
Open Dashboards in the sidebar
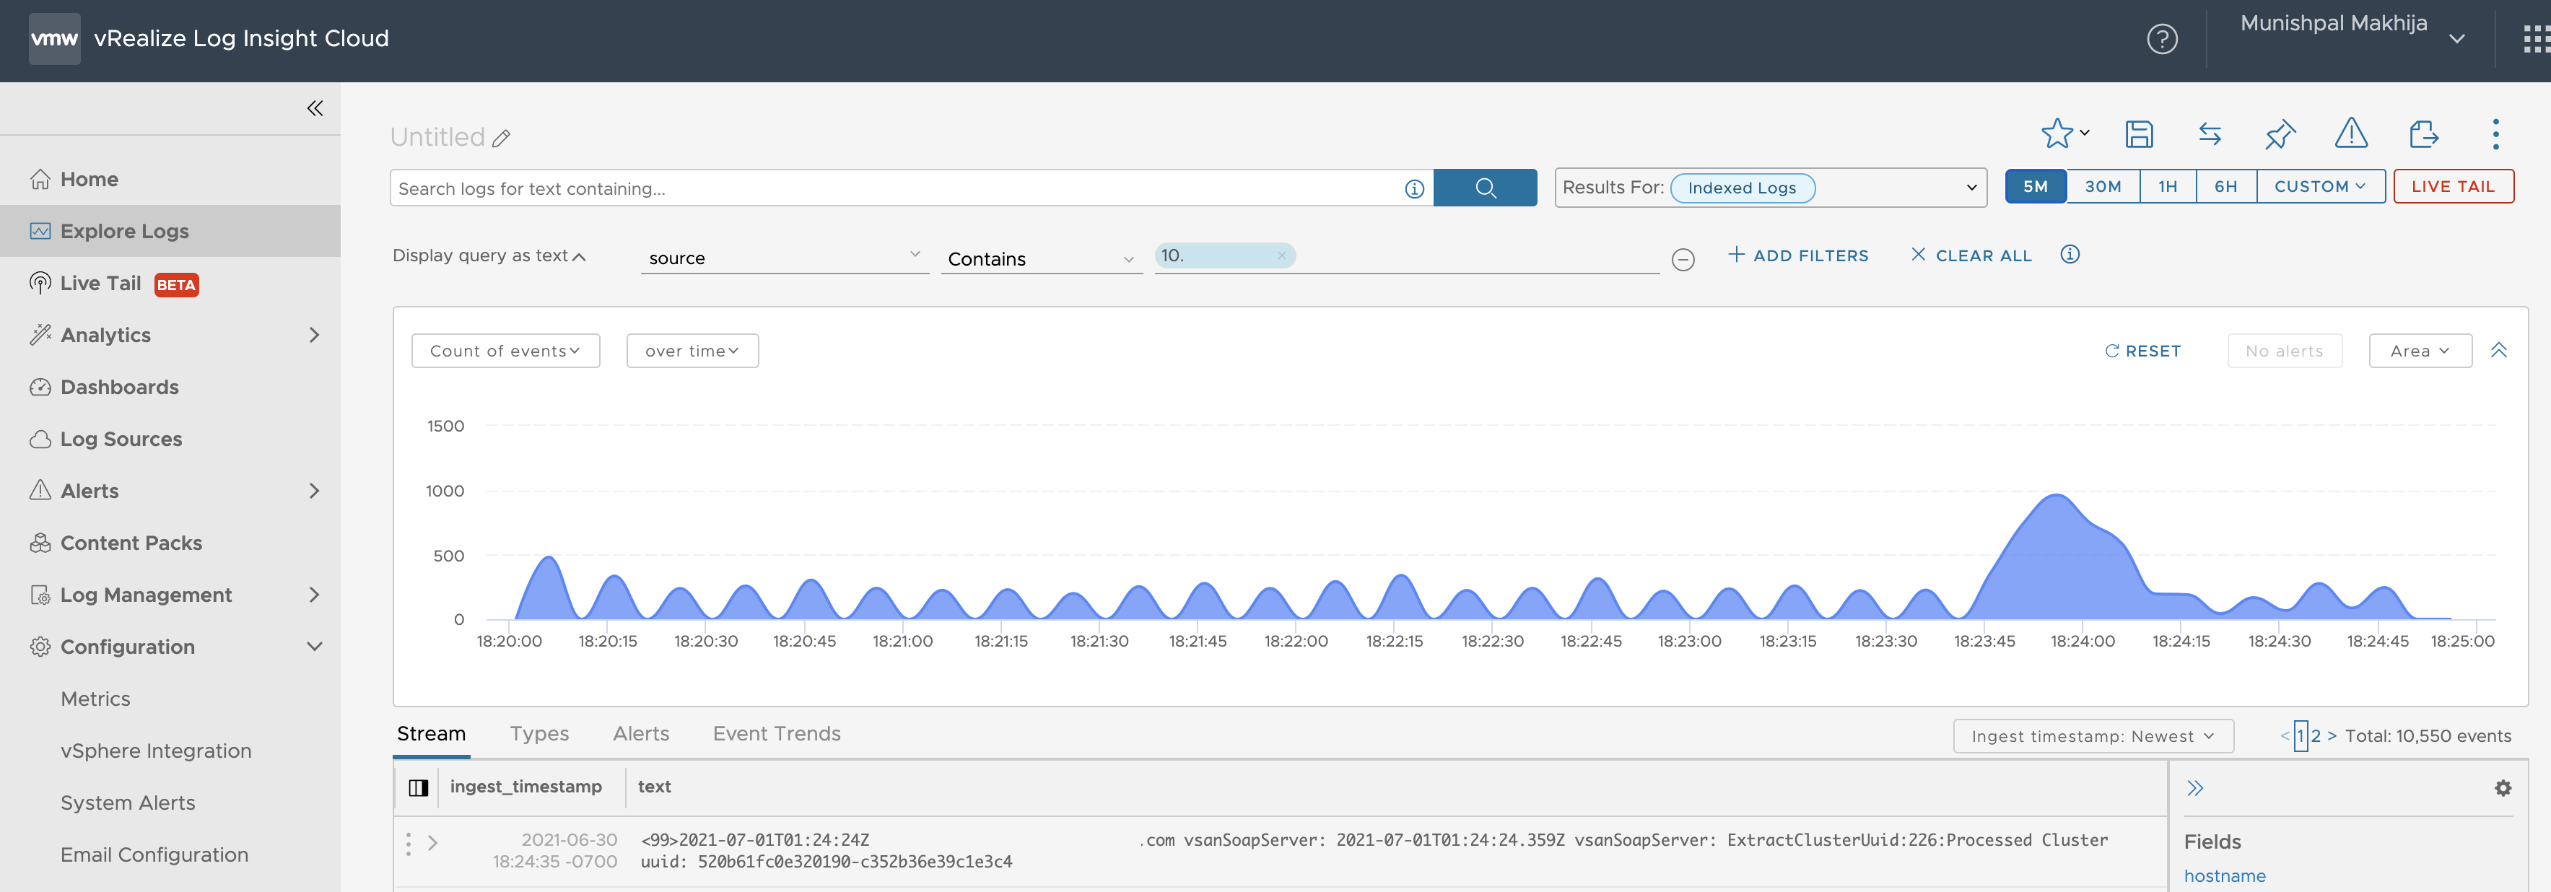point(170,387)
